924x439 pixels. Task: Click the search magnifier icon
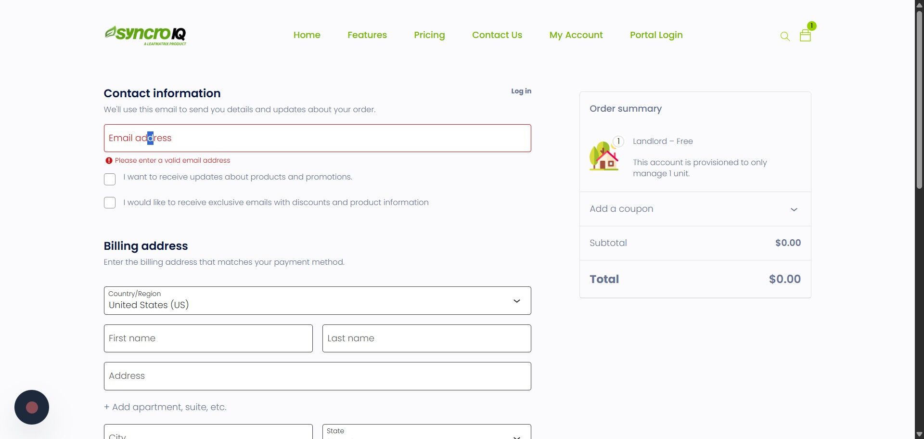785,36
